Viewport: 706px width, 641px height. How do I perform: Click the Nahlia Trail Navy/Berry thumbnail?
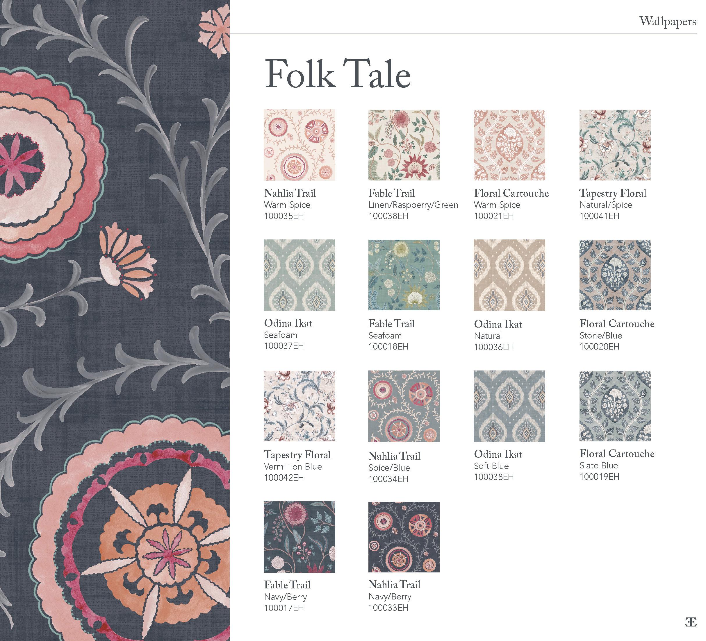coord(404,537)
